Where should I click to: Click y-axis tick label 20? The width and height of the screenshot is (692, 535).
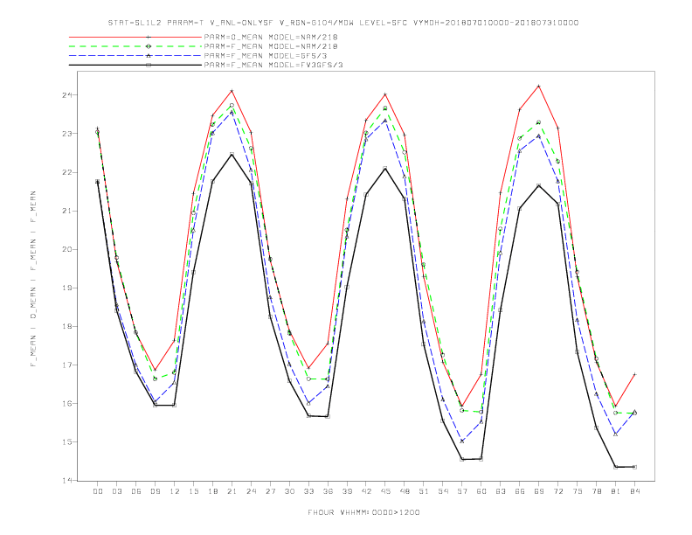click(x=67, y=249)
